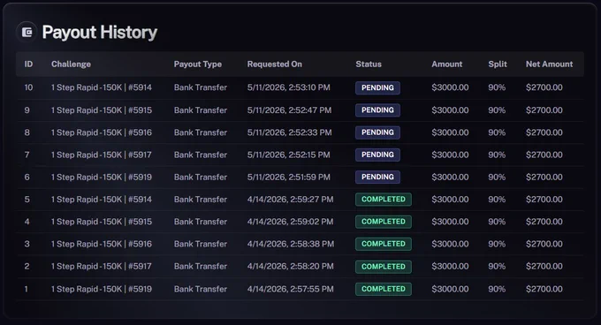The height and width of the screenshot is (325, 601).
Task: Click the Split column header
Action: coord(498,64)
